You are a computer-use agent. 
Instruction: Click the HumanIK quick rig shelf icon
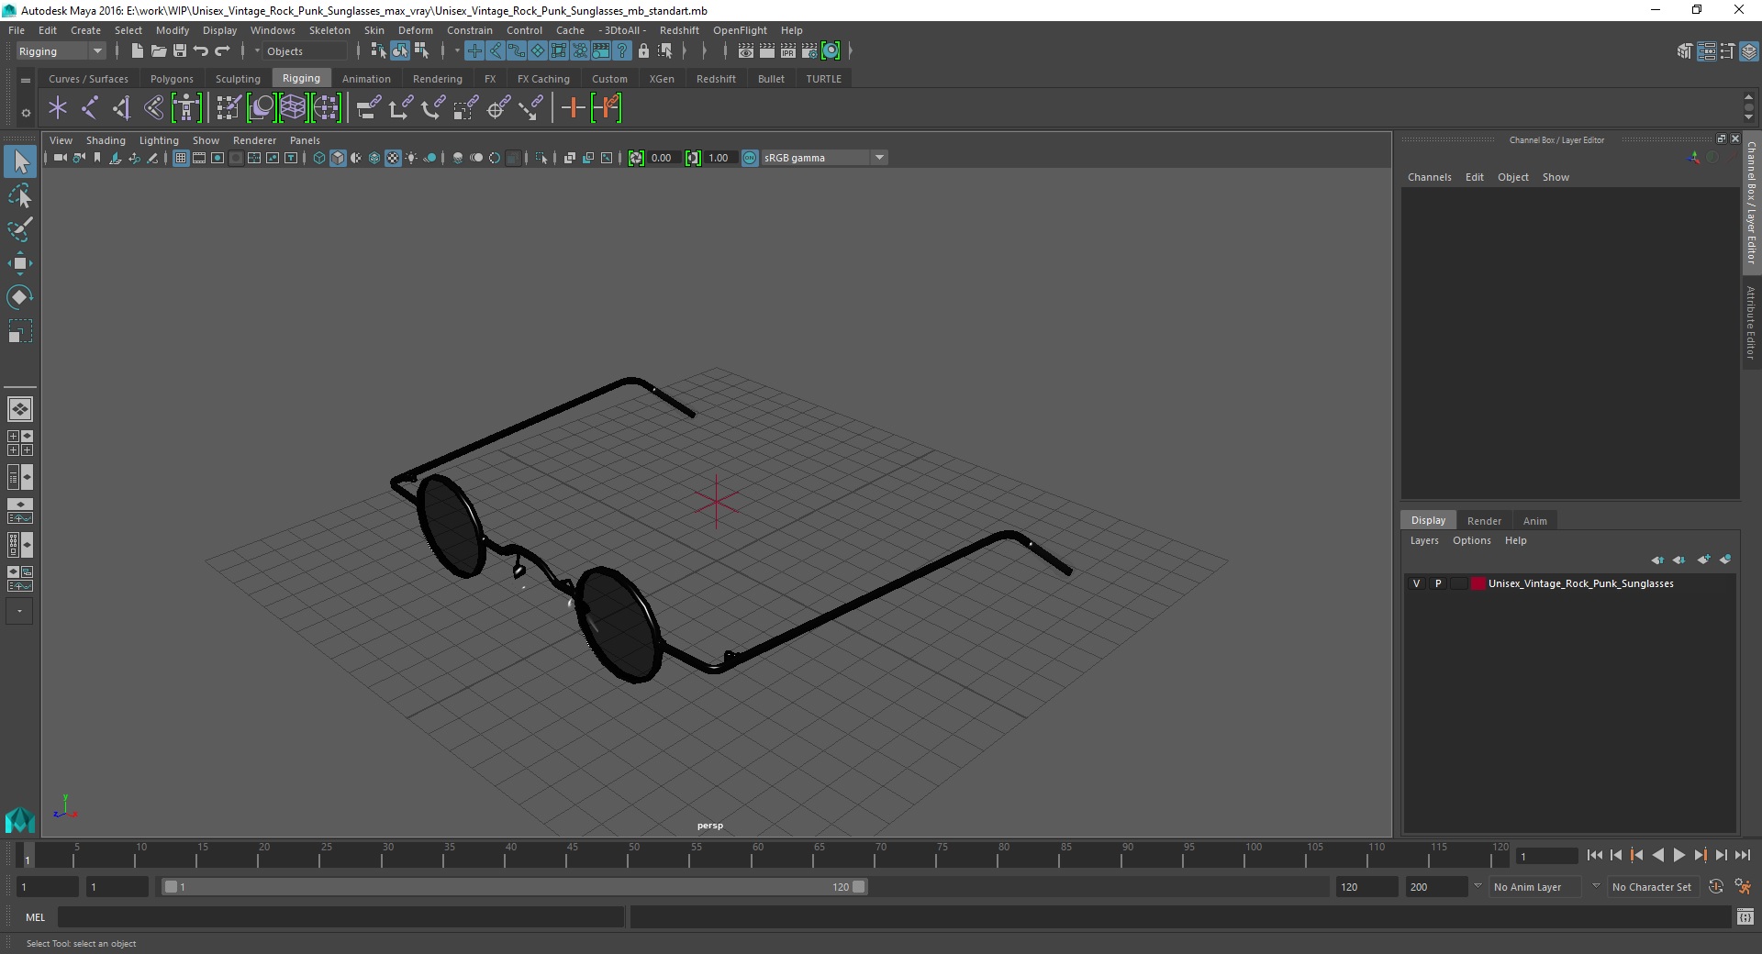click(x=186, y=108)
